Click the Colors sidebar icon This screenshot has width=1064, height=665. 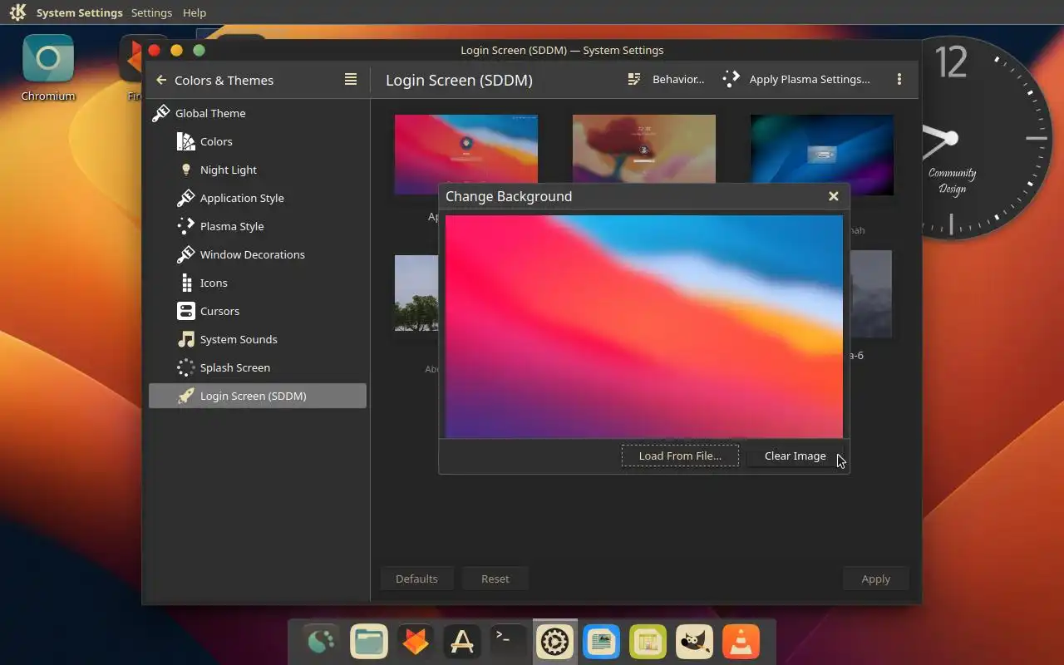click(186, 141)
